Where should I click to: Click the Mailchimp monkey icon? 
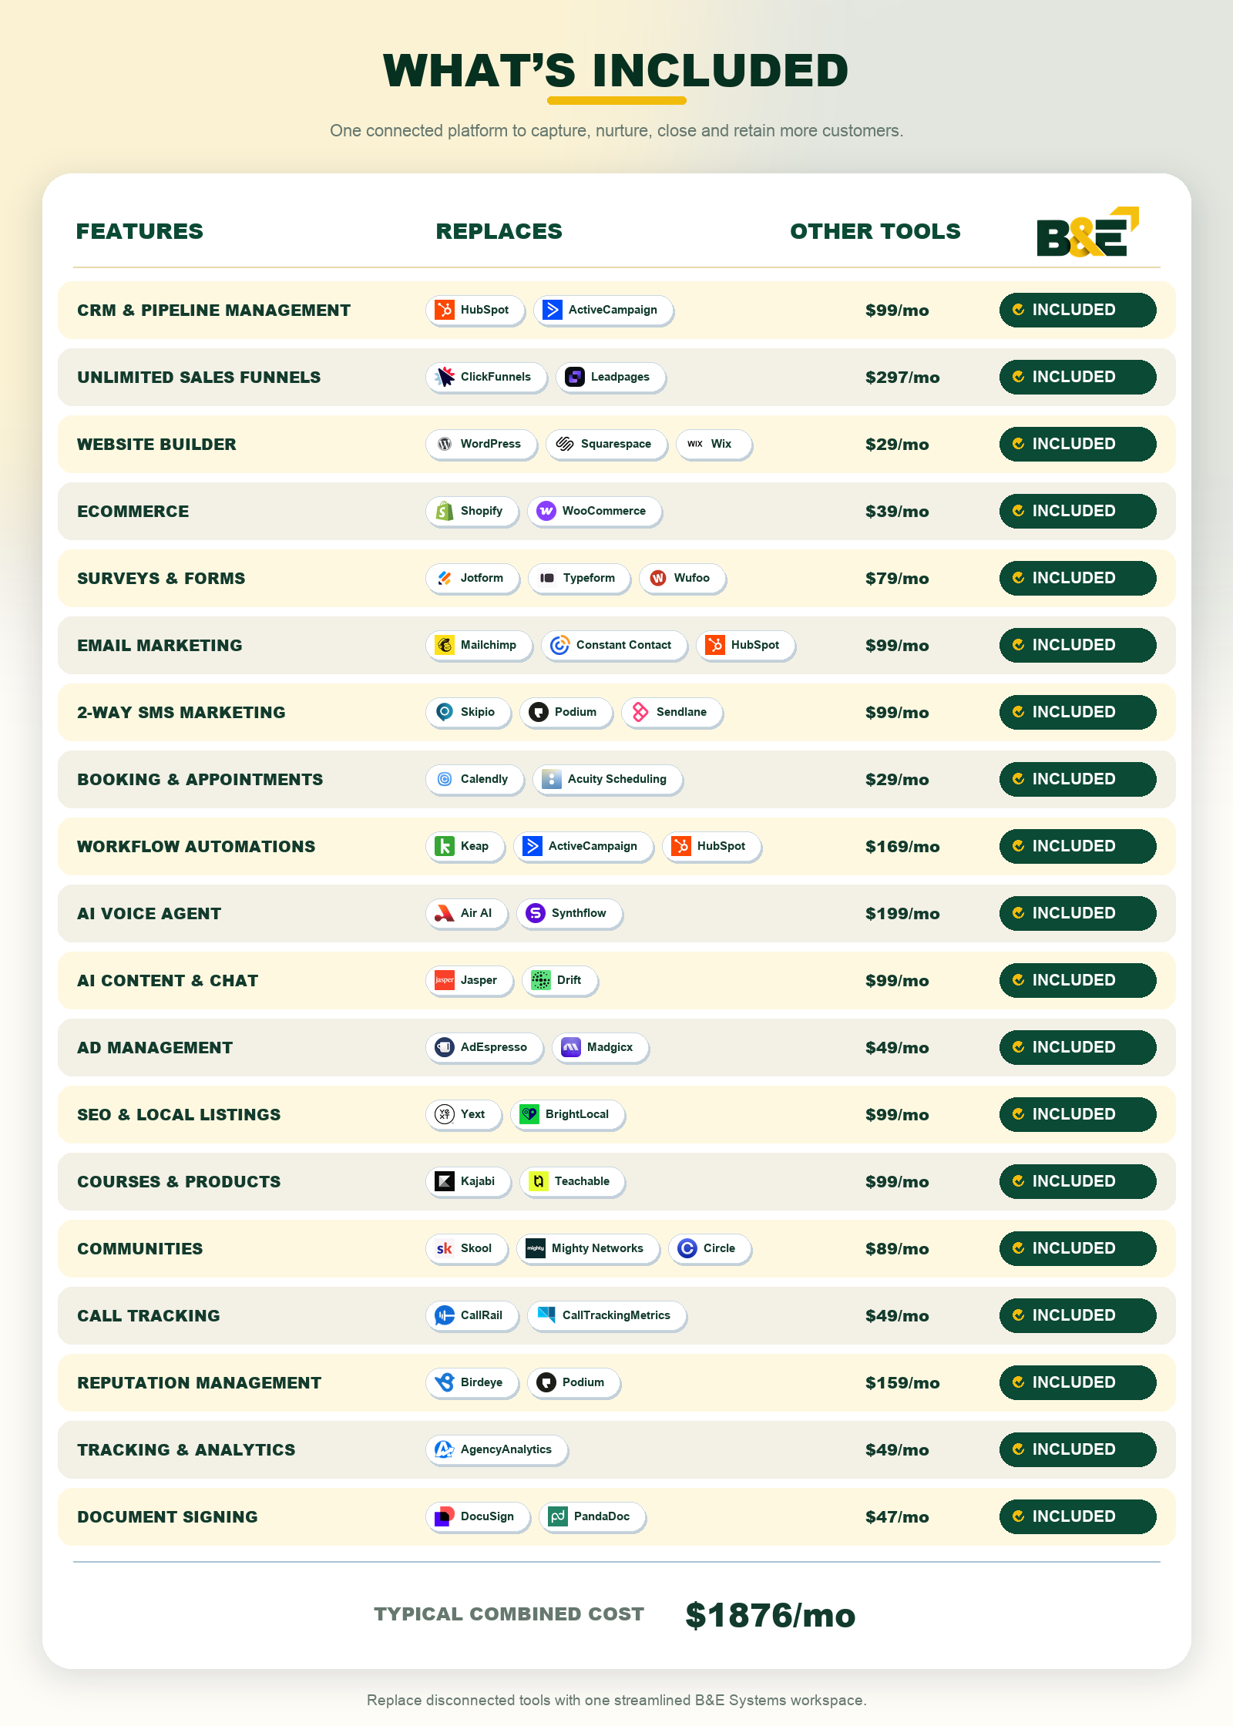(445, 645)
